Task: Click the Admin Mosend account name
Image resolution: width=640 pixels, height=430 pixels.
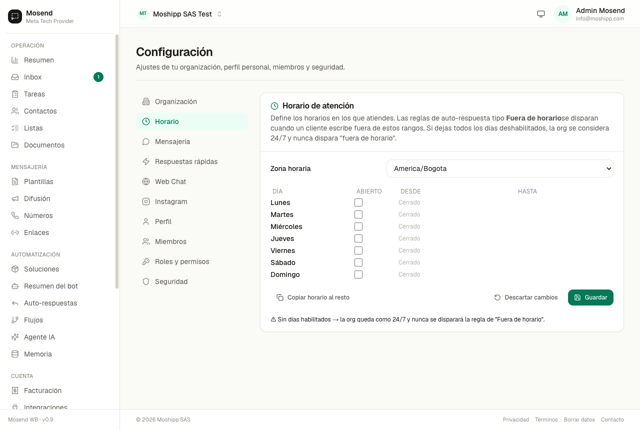Action: coord(600,10)
